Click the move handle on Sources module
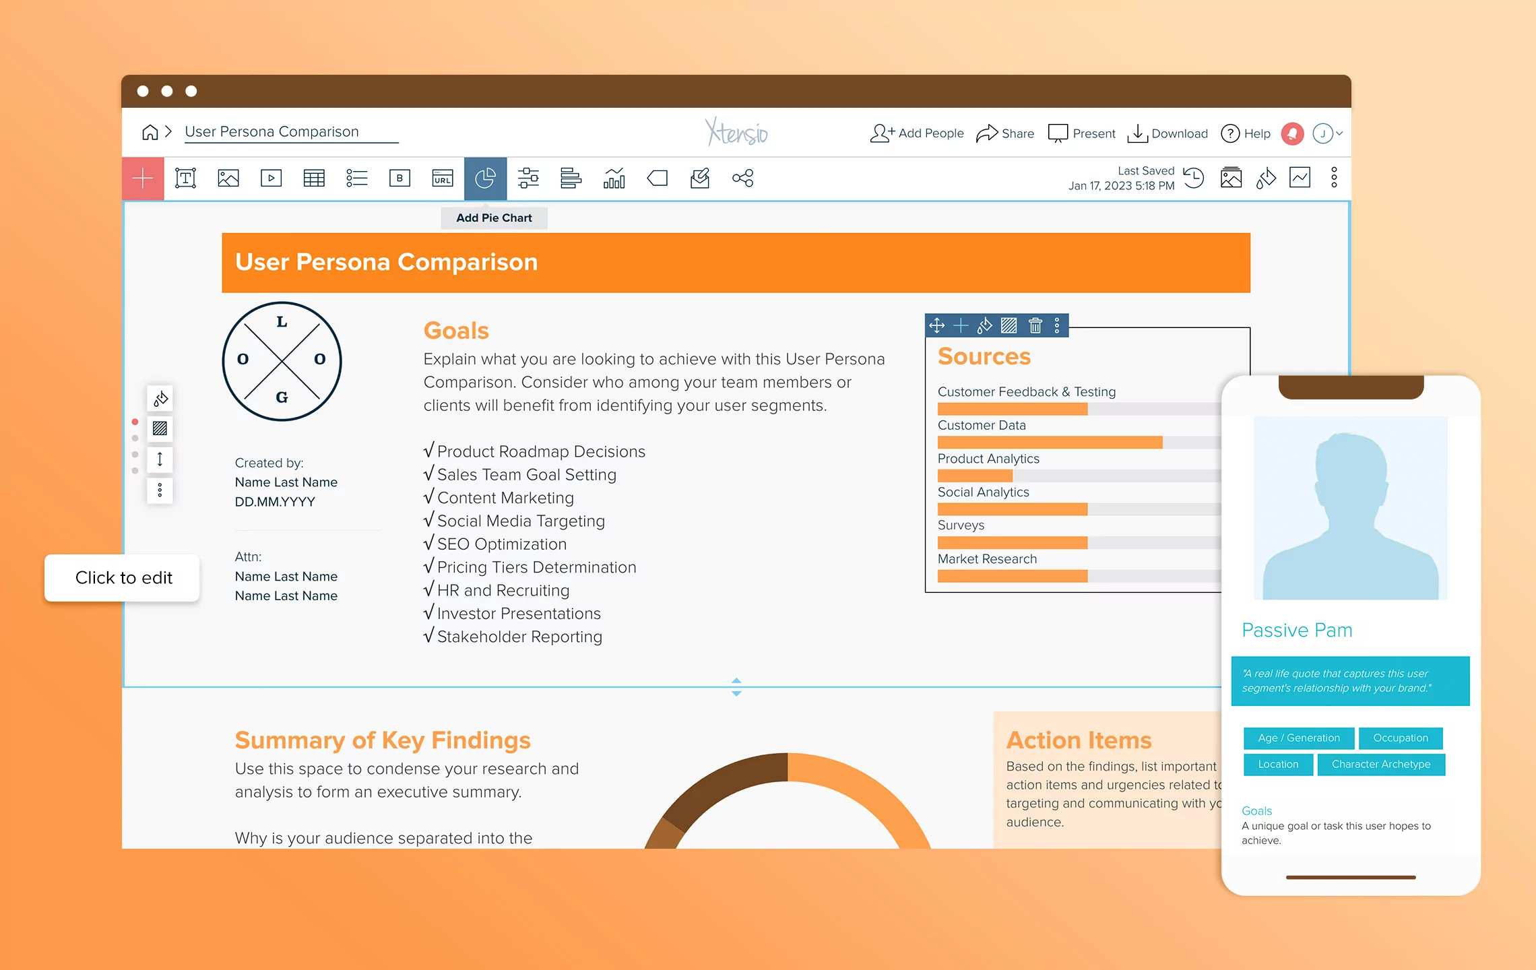The height and width of the screenshot is (970, 1536). [936, 326]
